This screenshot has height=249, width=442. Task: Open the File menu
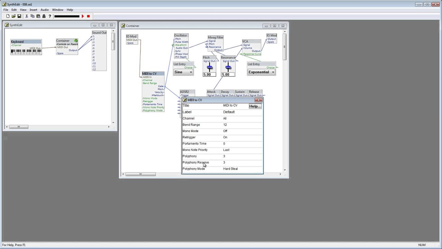click(6, 10)
